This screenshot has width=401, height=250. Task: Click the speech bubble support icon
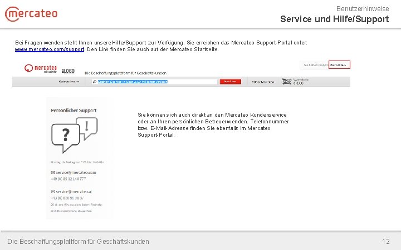(75, 134)
